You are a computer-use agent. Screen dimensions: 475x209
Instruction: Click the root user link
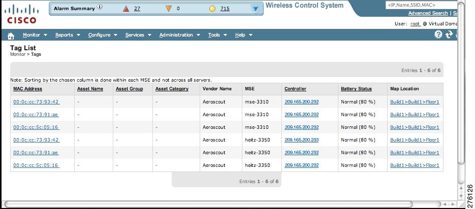[x=416, y=24]
